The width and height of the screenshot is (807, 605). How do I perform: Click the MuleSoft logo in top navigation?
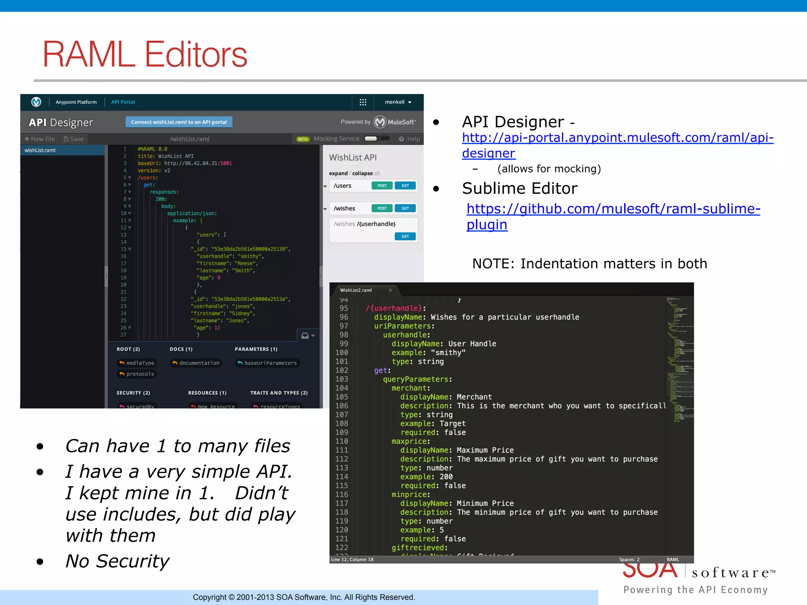coord(36,102)
